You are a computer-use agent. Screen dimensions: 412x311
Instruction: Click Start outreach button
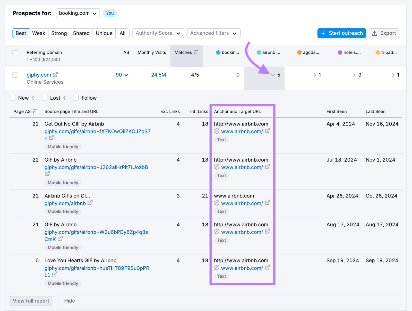341,33
